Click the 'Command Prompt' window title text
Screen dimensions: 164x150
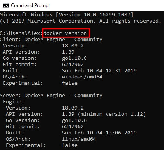tap(30, 5)
